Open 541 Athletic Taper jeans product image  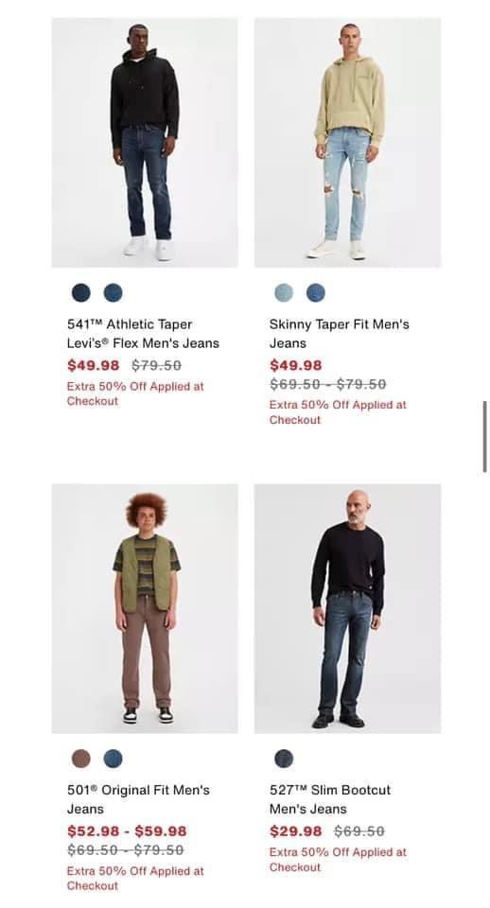click(145, 143)
